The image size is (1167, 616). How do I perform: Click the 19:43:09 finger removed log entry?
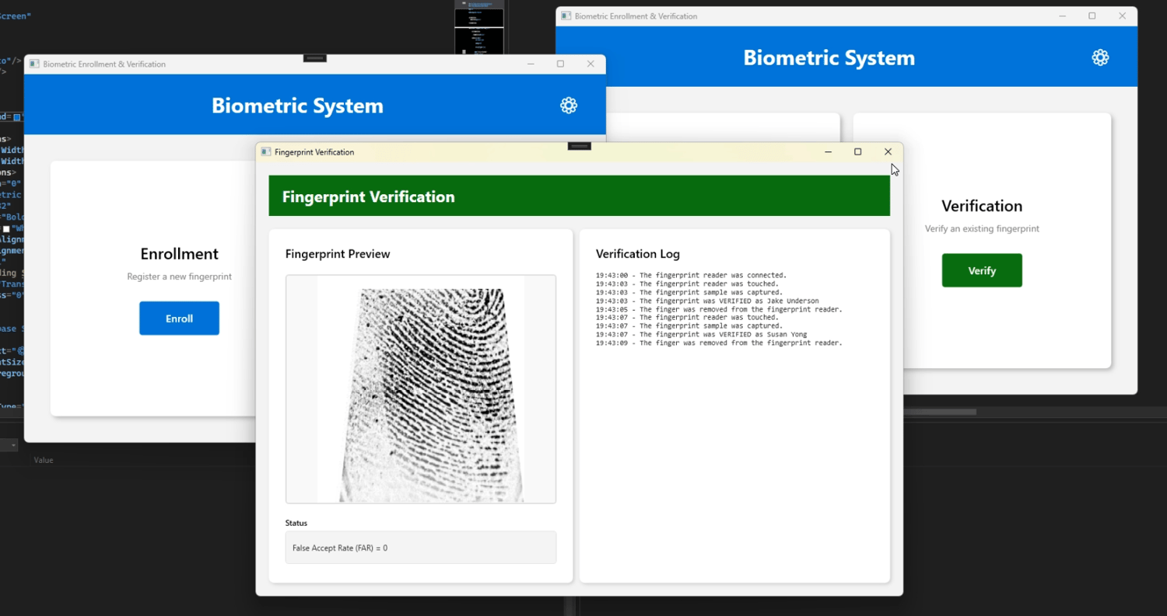(719, 343)
